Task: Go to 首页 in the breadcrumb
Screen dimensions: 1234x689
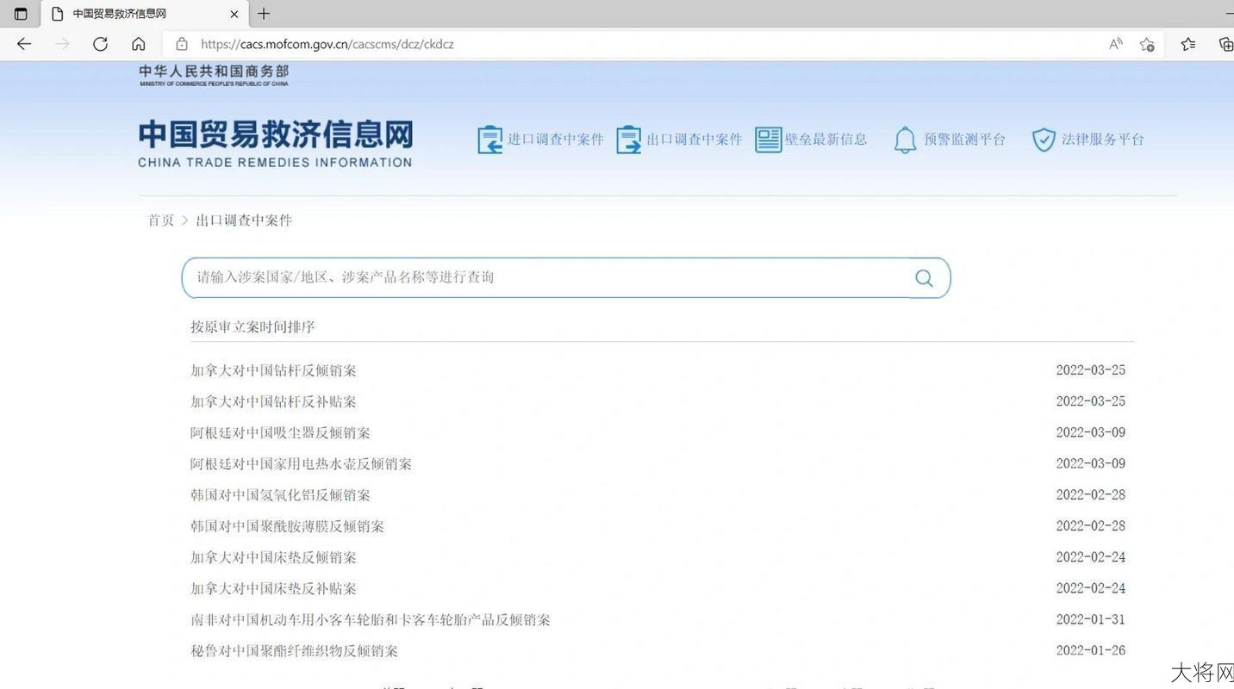Action: 161,220
